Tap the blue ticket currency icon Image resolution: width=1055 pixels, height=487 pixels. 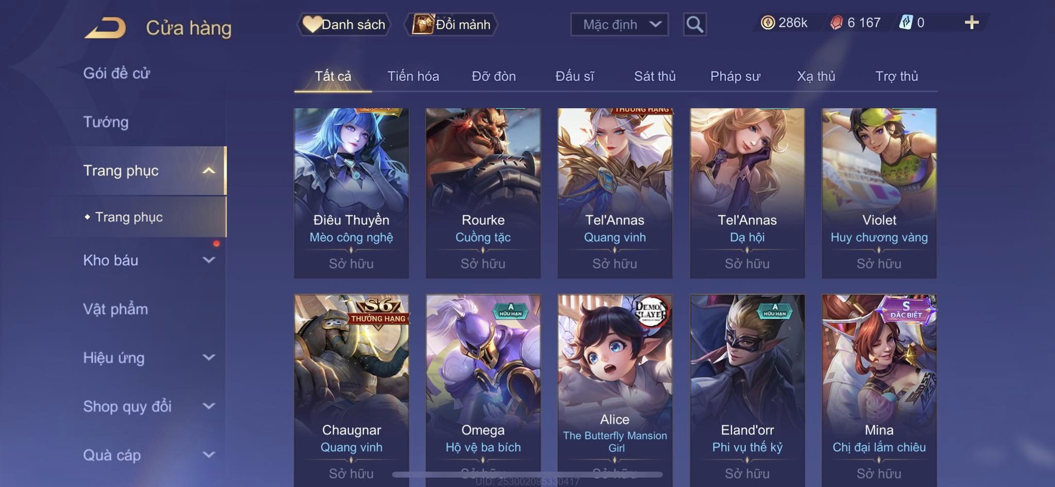pos(906,23)
